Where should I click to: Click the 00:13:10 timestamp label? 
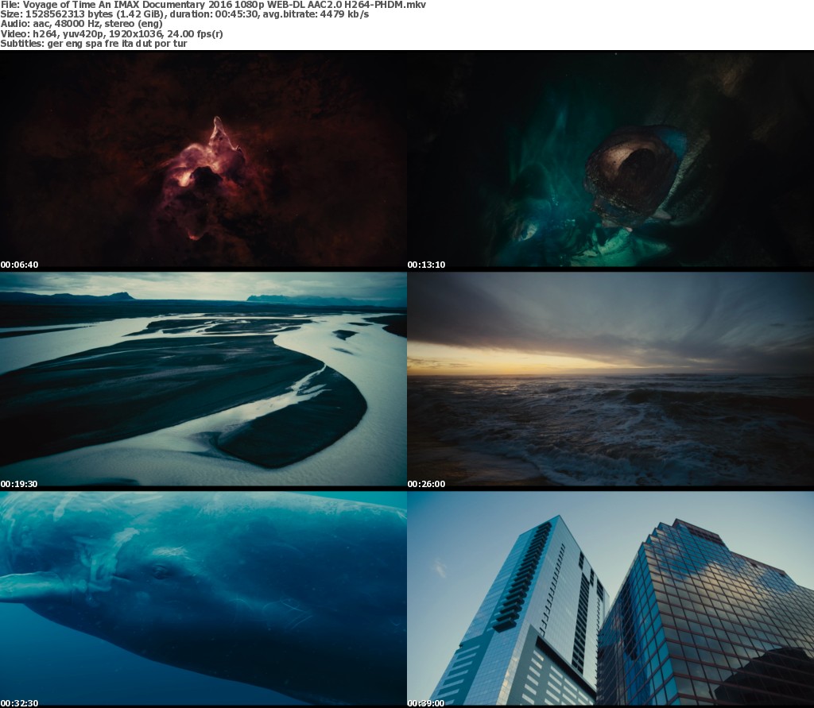coord(427,265)
